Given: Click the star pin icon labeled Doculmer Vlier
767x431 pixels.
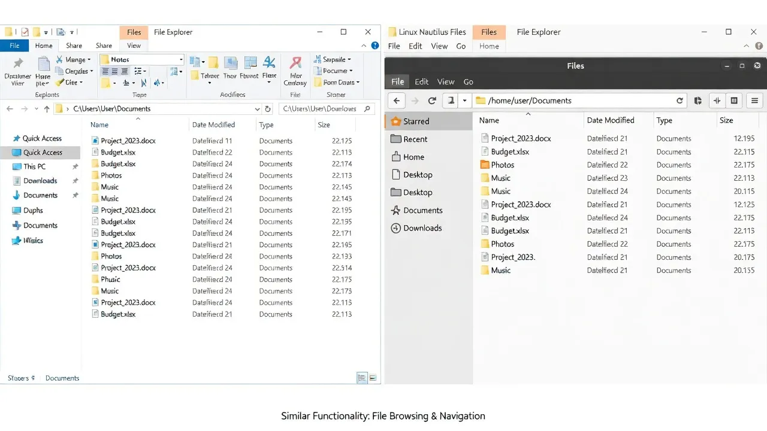Looking at the screenshot, I should (18, 63).
